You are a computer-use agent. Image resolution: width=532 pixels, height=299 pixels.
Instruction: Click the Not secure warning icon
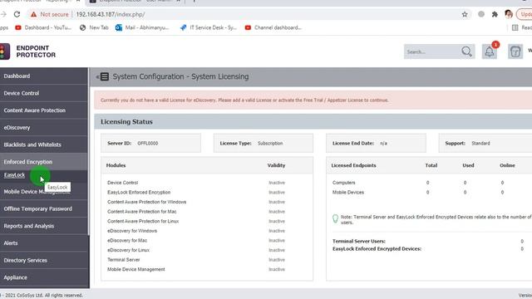pos(33,15)
